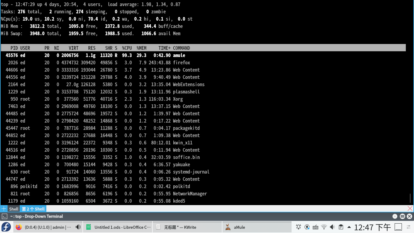Click the volume speaker tray icon
This screenshot has height=233, width=414.
(332, 227)
